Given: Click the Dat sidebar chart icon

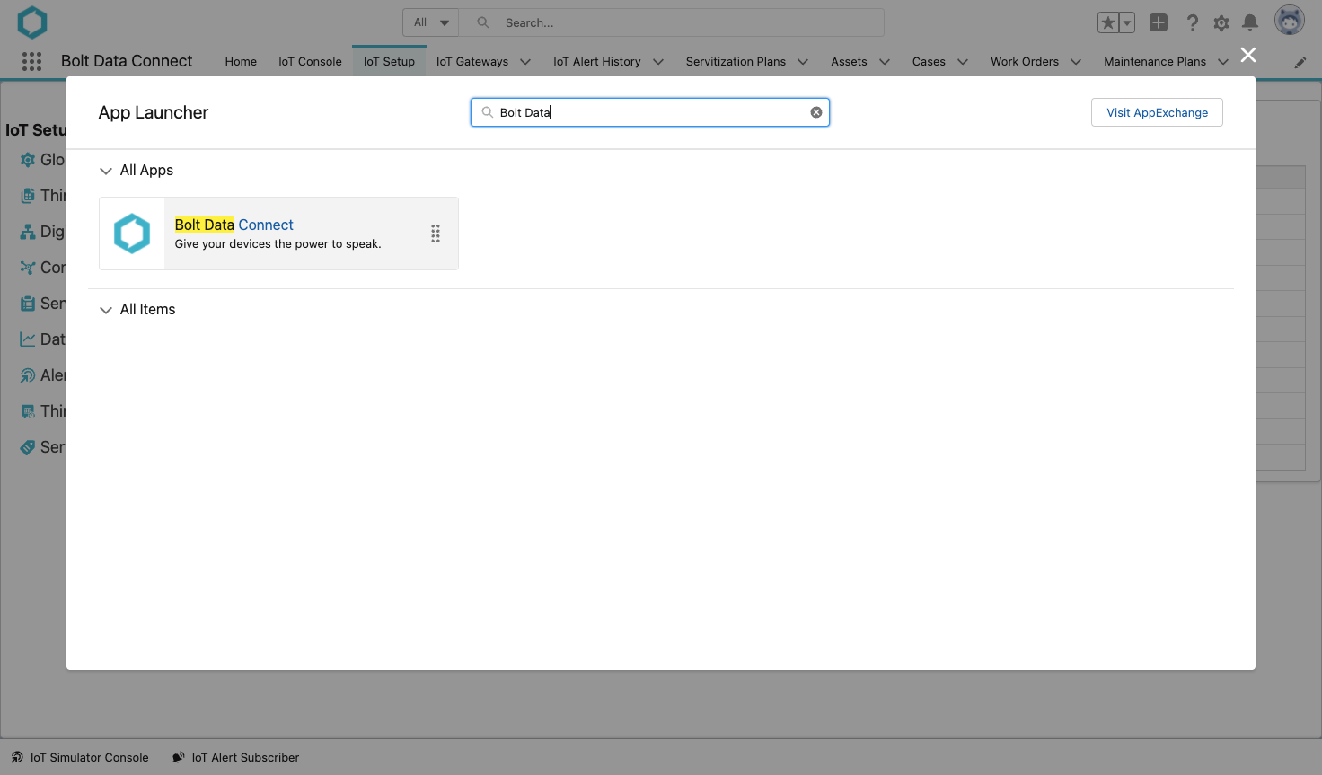Looking at the screenshot, I should (x=28, y=339).
